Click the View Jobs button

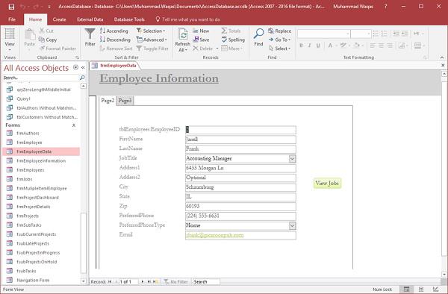point(327,184)
